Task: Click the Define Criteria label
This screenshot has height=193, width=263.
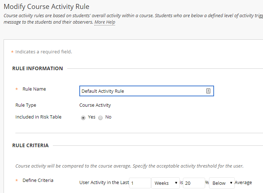Action: (38, 180)
